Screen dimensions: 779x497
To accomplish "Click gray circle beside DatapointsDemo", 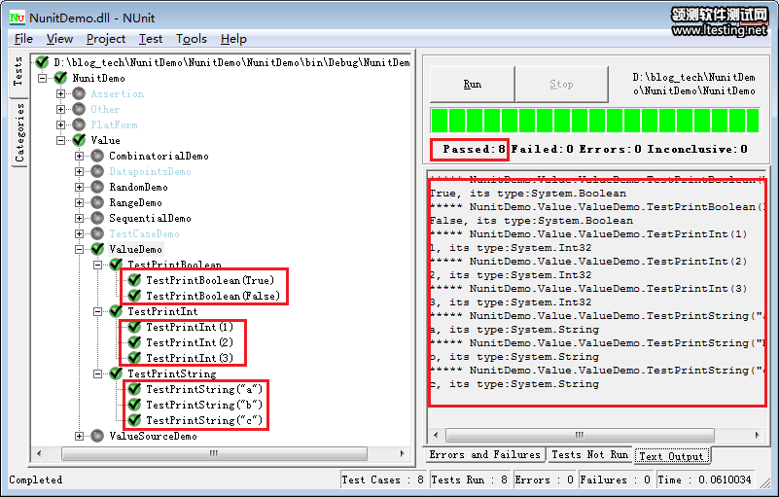I will click(x=97, y=171).
